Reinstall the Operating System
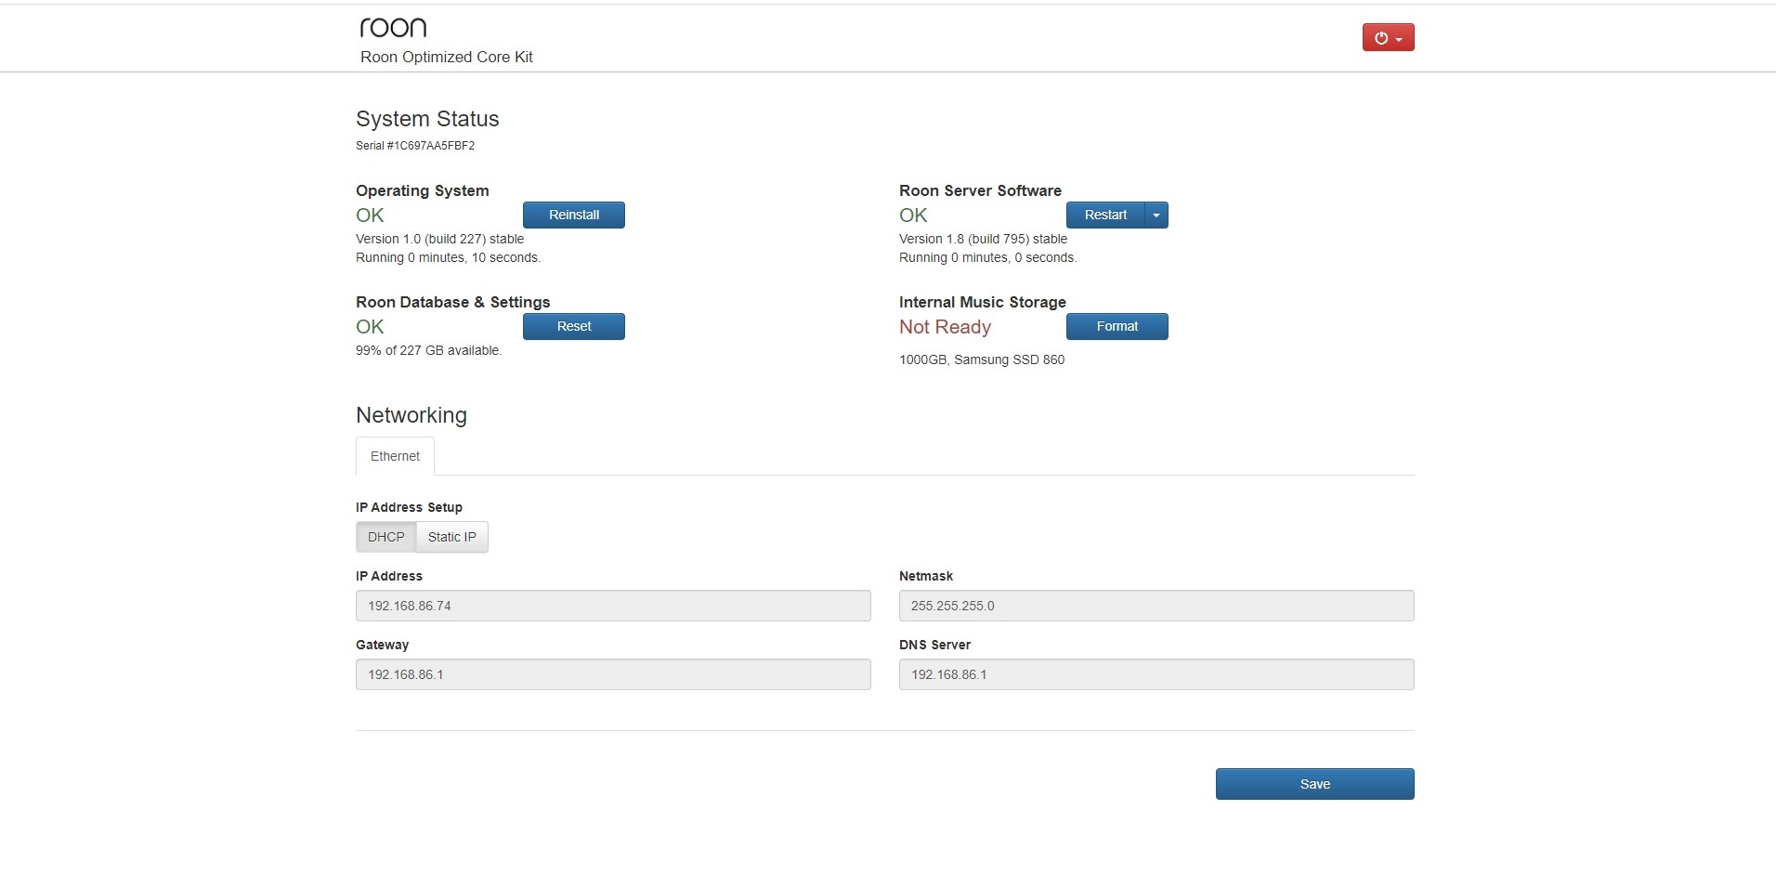 pyautogui.click(x=574, y=215)
